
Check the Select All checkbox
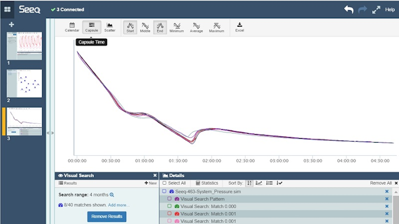[164, 183]
